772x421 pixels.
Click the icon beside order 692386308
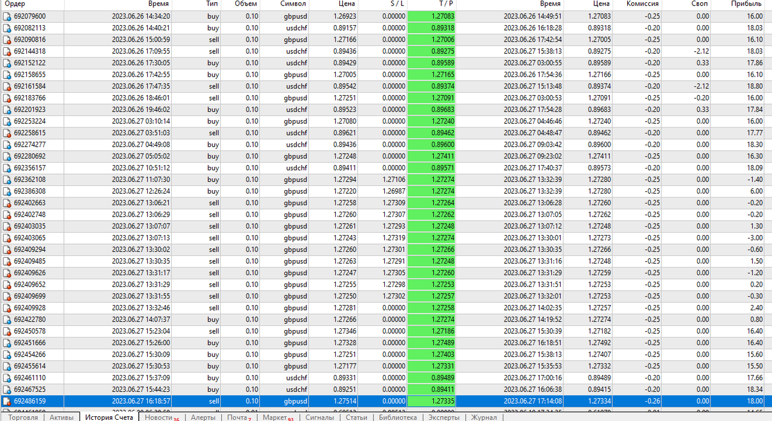(7, 191)
